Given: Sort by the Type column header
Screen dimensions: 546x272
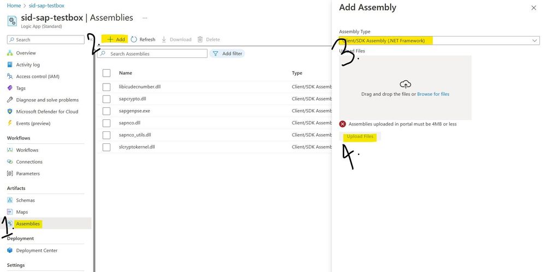Looking at the screenshot, I should [x=297, y=73].
